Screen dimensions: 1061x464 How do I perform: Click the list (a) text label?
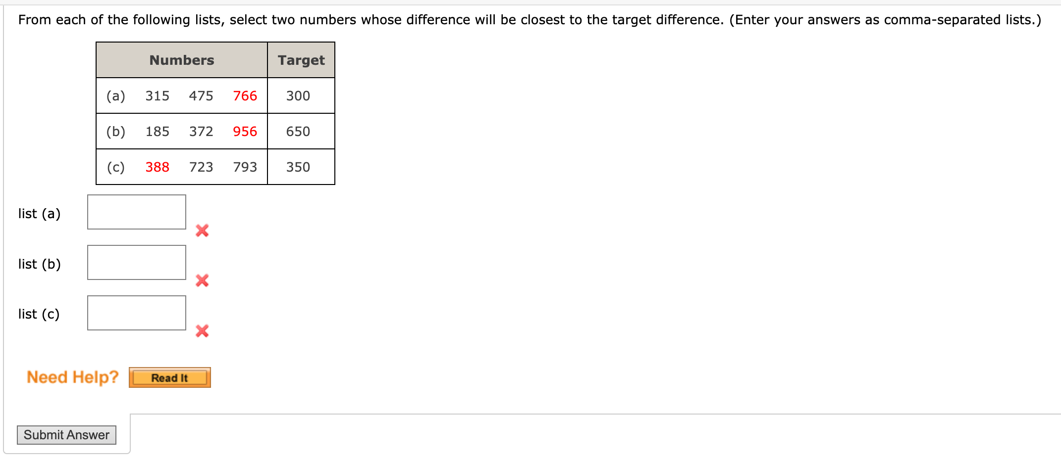(40, 214)
